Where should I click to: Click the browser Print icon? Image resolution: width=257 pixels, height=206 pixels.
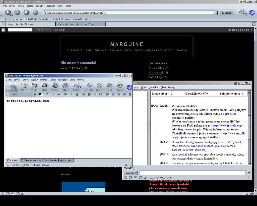(242, 12)
